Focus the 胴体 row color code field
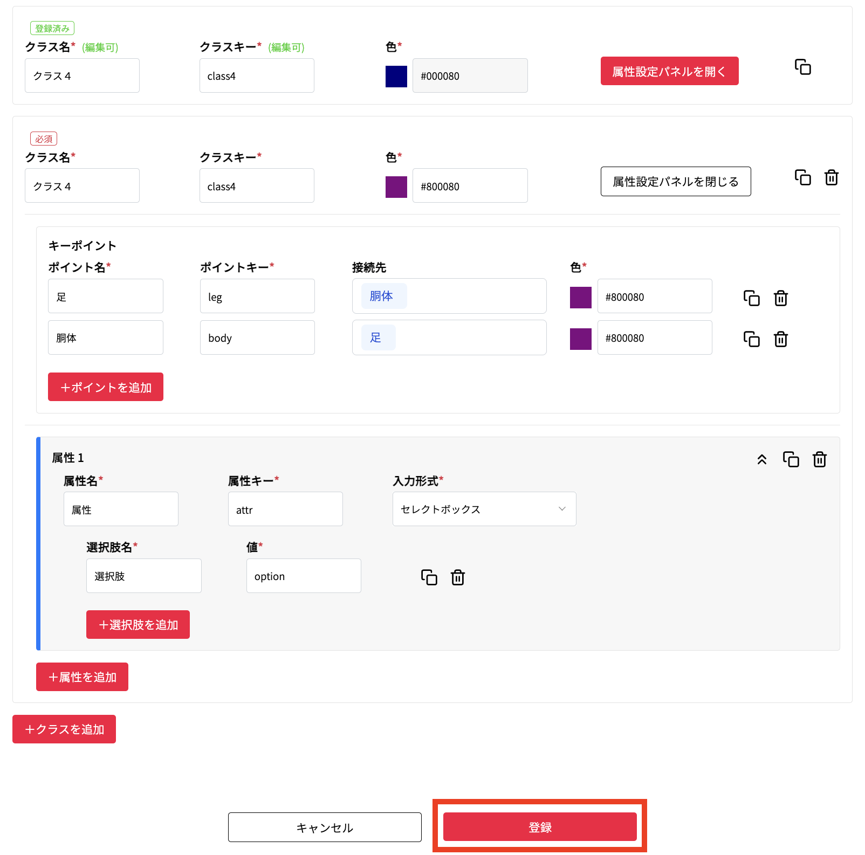 tap(655, 337)
